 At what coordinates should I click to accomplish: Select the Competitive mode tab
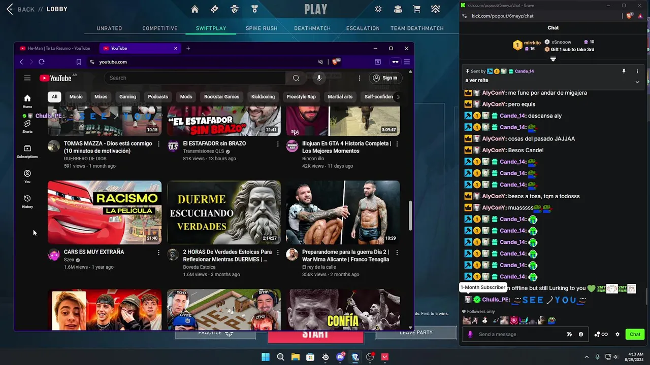click(x=160, y=28)
